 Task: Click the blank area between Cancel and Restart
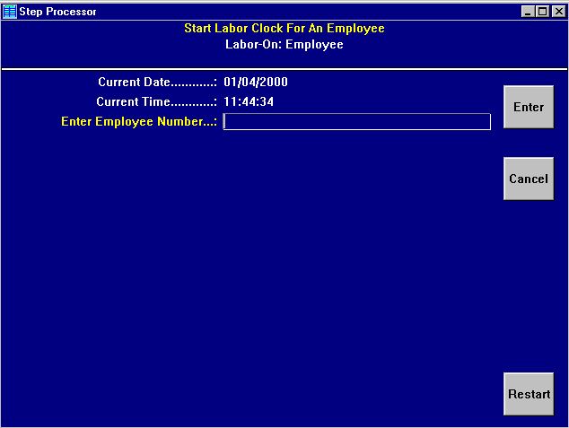[529, 287]
